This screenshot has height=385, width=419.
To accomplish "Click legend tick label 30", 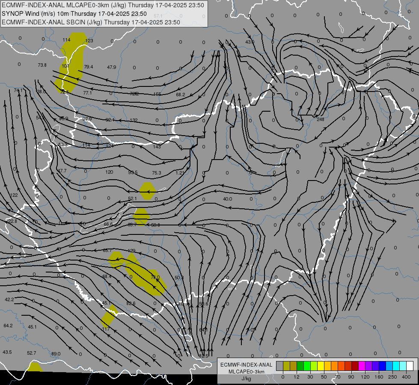I will (x=310, y=377).
